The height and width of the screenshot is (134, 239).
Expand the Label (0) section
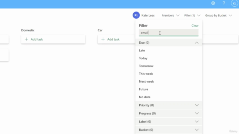[168, 122]
